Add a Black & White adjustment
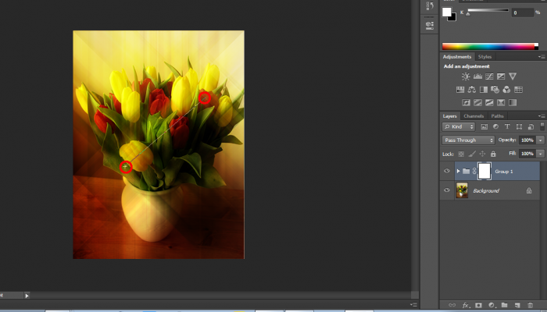 point(484,90)
